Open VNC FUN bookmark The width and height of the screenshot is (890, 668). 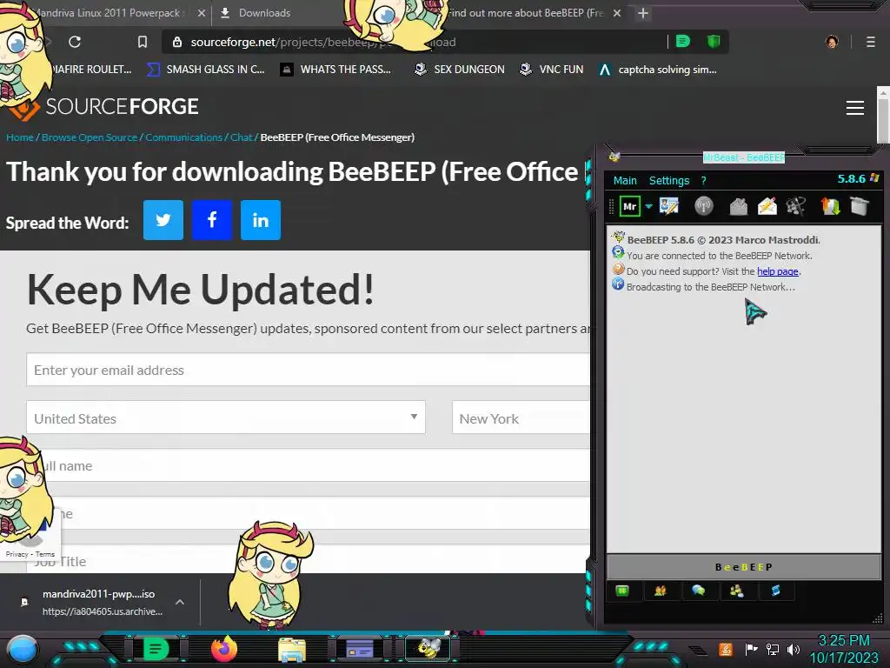551,70
